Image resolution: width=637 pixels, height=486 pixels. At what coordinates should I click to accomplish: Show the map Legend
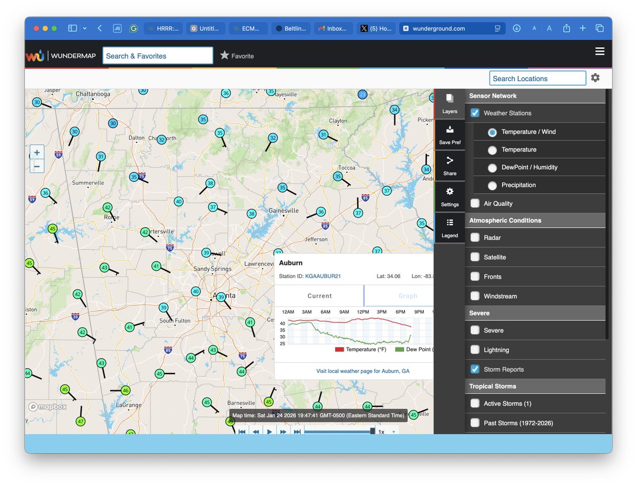pos(450,223)
